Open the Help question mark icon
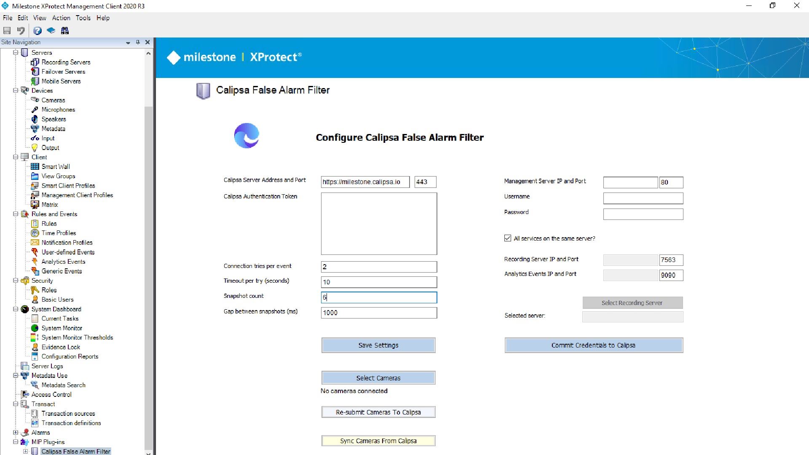This screenshot has height=455, width=809. [x=38, y=30]
